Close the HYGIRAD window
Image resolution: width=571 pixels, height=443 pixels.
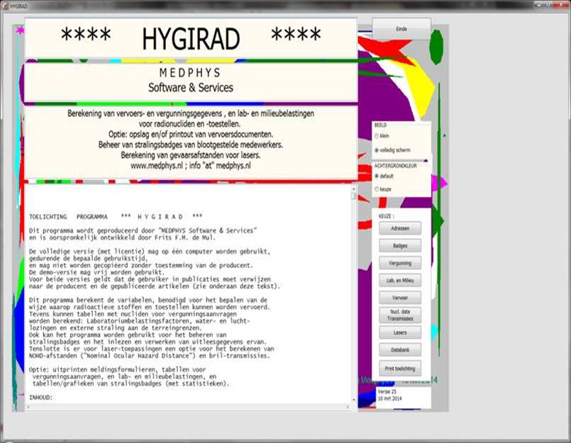click(x=561, y=4)
